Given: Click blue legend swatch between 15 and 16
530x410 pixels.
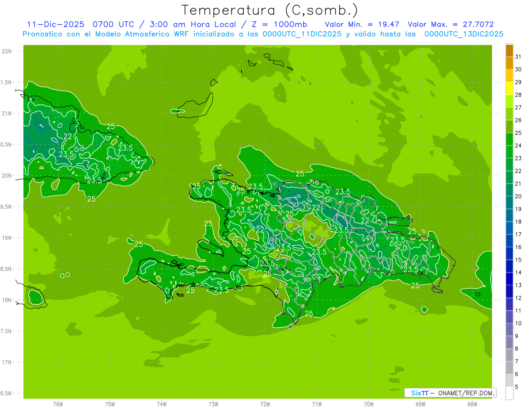Looking at the screenshot, I should tap(509, 253).
